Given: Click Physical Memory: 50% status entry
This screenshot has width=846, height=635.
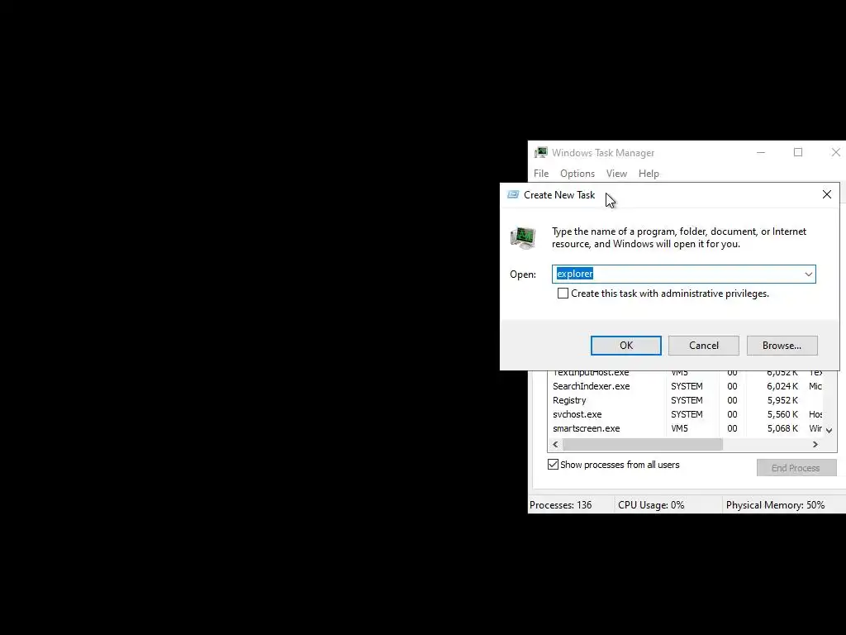Looking at the screenshot, I should pyautogui.click(x=775, y=505).
